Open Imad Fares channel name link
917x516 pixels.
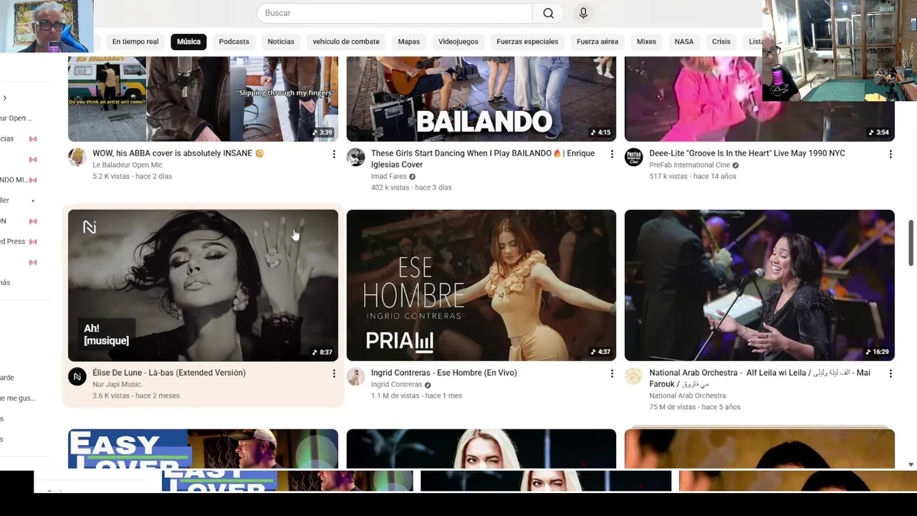pos(389,176)
